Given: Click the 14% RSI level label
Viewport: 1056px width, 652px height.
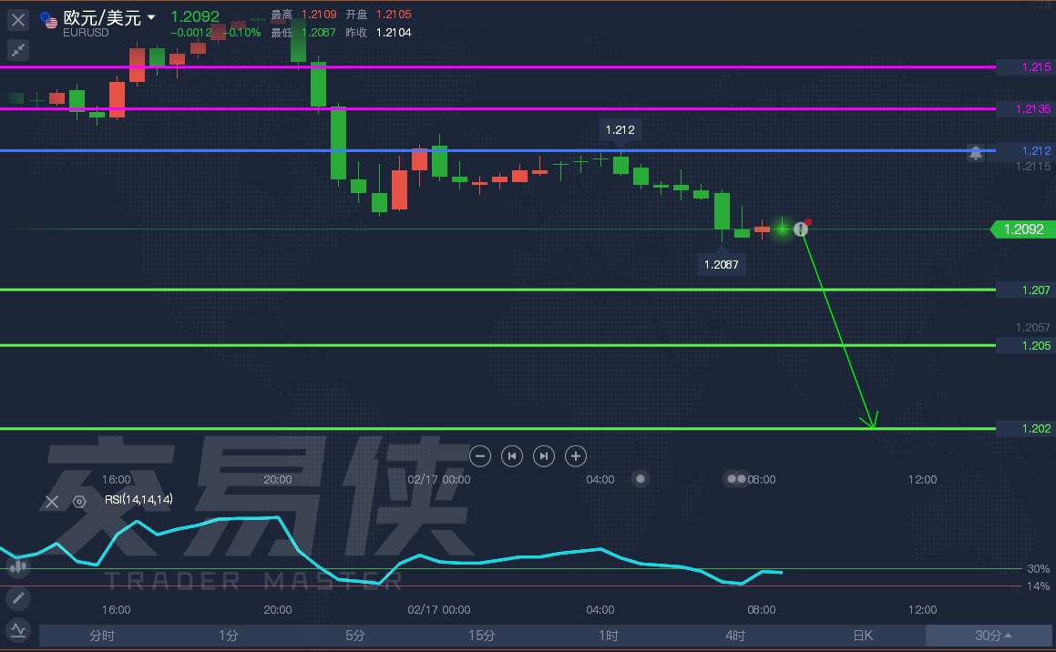Looking at the screenshot, I should click(x=1038, y=586).
